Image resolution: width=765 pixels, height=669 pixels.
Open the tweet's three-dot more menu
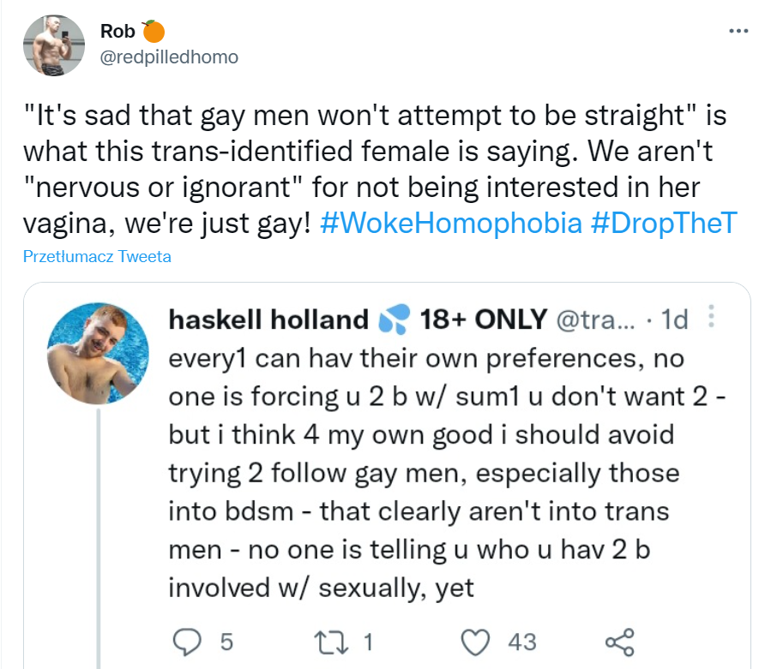[738, 31]
